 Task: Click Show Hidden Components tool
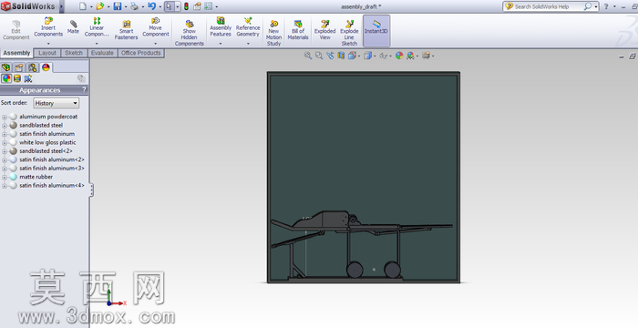(190, 34)
